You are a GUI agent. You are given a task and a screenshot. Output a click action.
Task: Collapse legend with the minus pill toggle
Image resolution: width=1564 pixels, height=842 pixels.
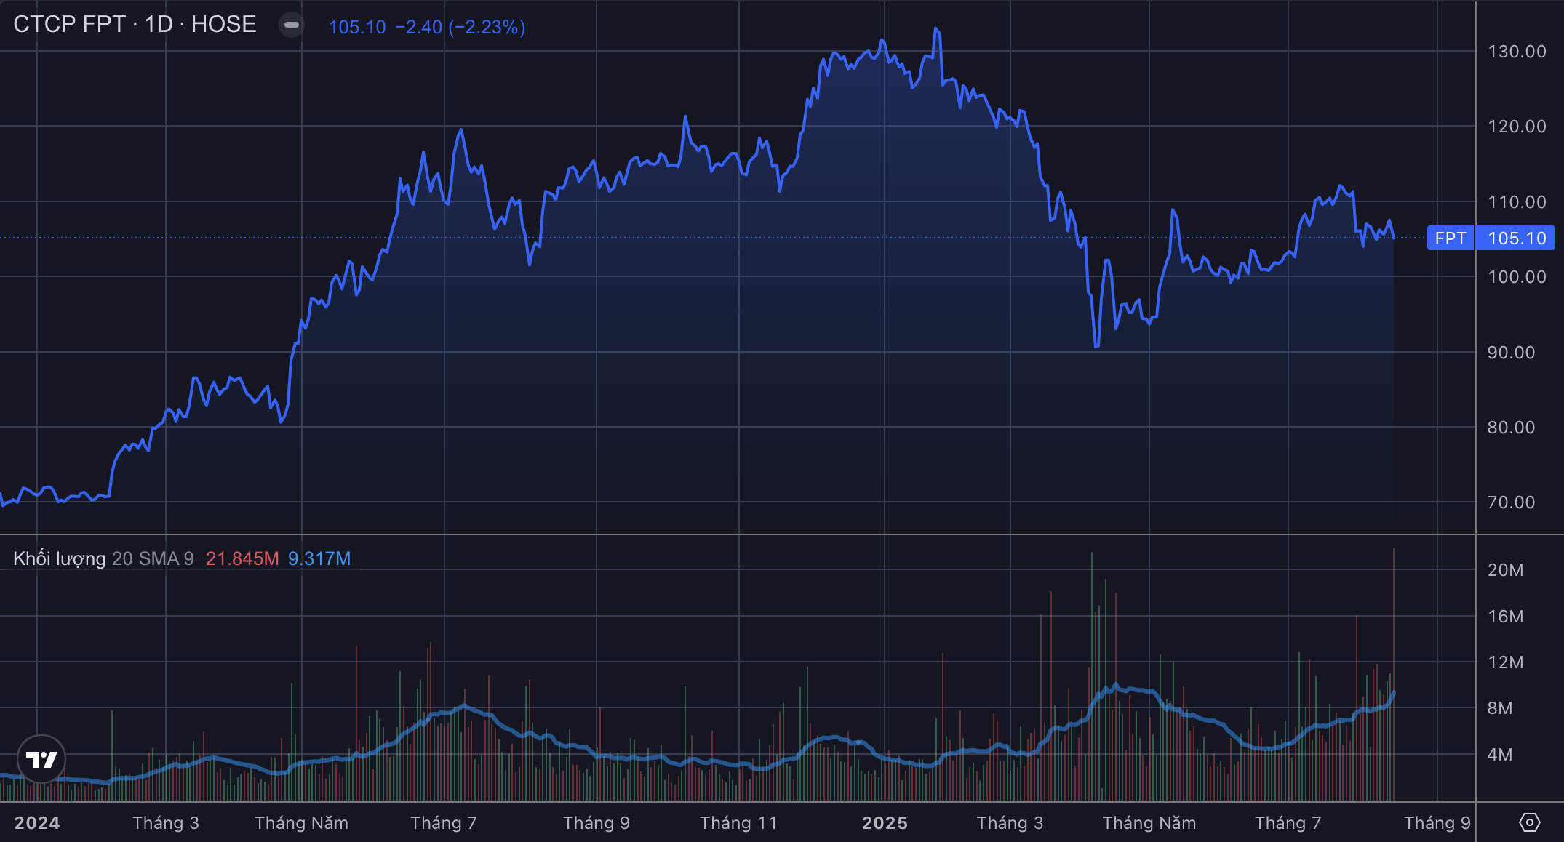pyautogui.click(x=292, y=25)
